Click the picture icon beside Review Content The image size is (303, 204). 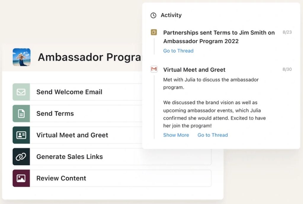coord(21,178)
